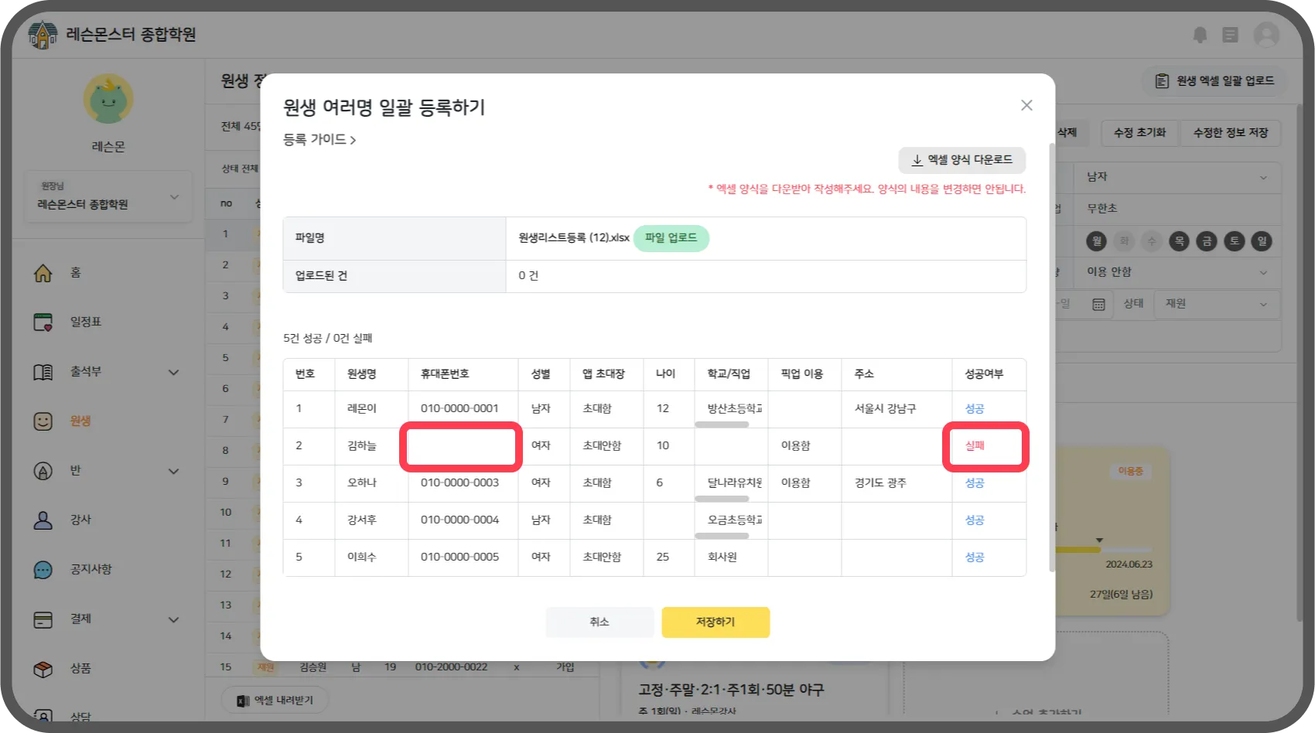Click the horizontal scrollbar under 달나라유치원
1315x733 pixels.
tap(722, 499)
